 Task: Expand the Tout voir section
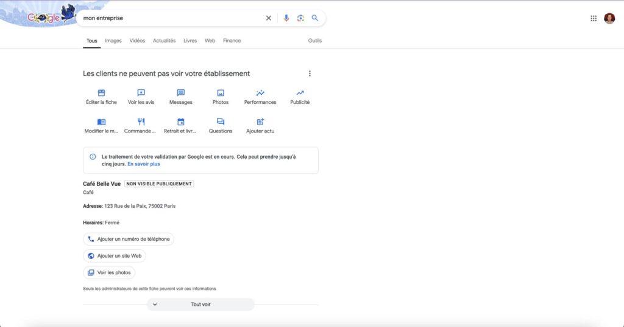pyautogui.click(x=200, y=305)
